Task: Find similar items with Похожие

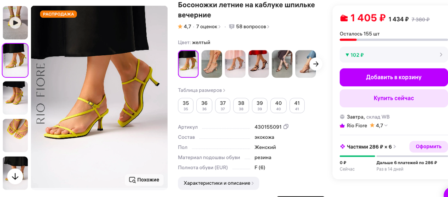Action: click(x=144, y=180)
